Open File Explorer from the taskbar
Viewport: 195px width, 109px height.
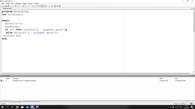[x=17, y=107]
